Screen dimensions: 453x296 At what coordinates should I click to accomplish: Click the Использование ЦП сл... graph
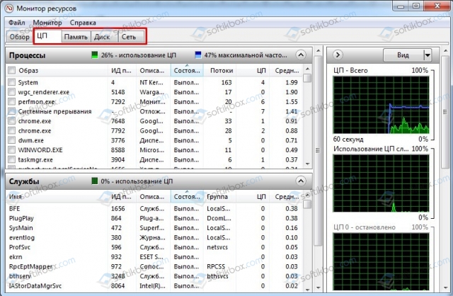pyautogui.click(x=381, y=183)
